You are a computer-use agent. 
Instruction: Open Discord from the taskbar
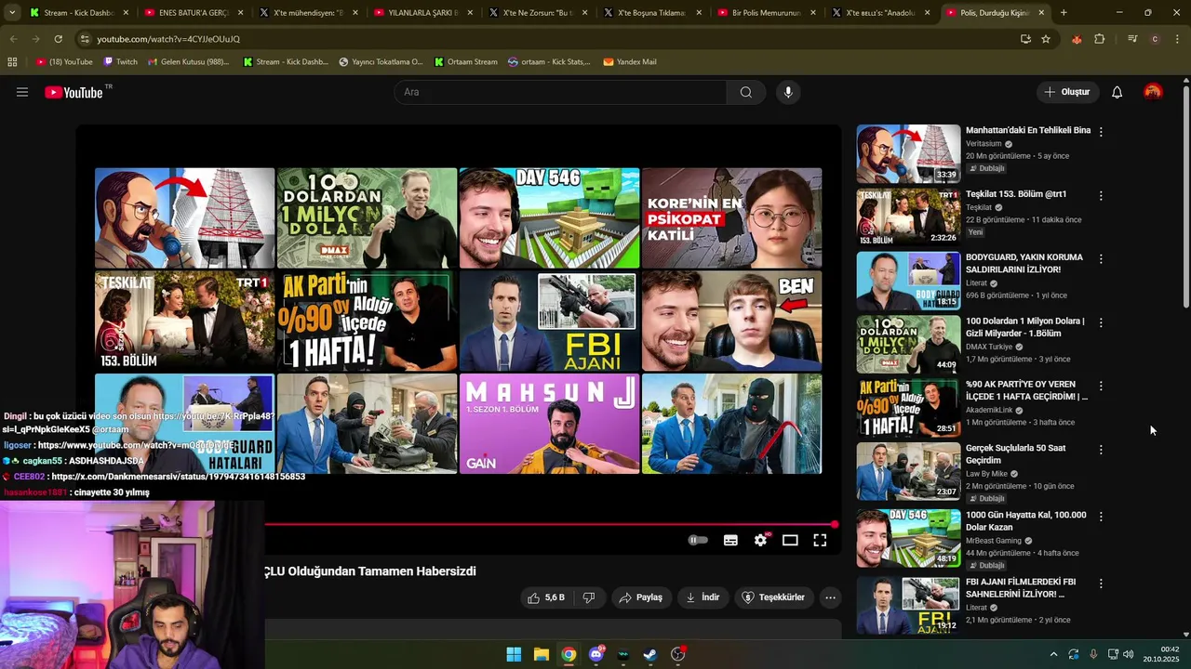point(596,654)
